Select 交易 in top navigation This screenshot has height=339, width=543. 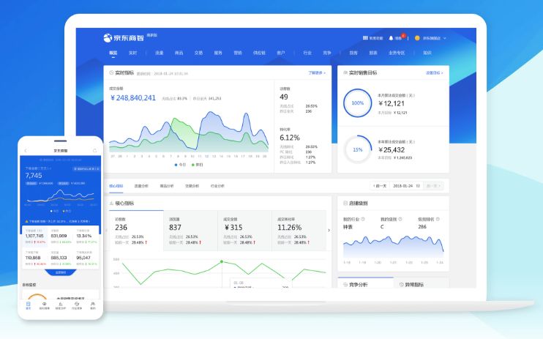coord(198,53)
